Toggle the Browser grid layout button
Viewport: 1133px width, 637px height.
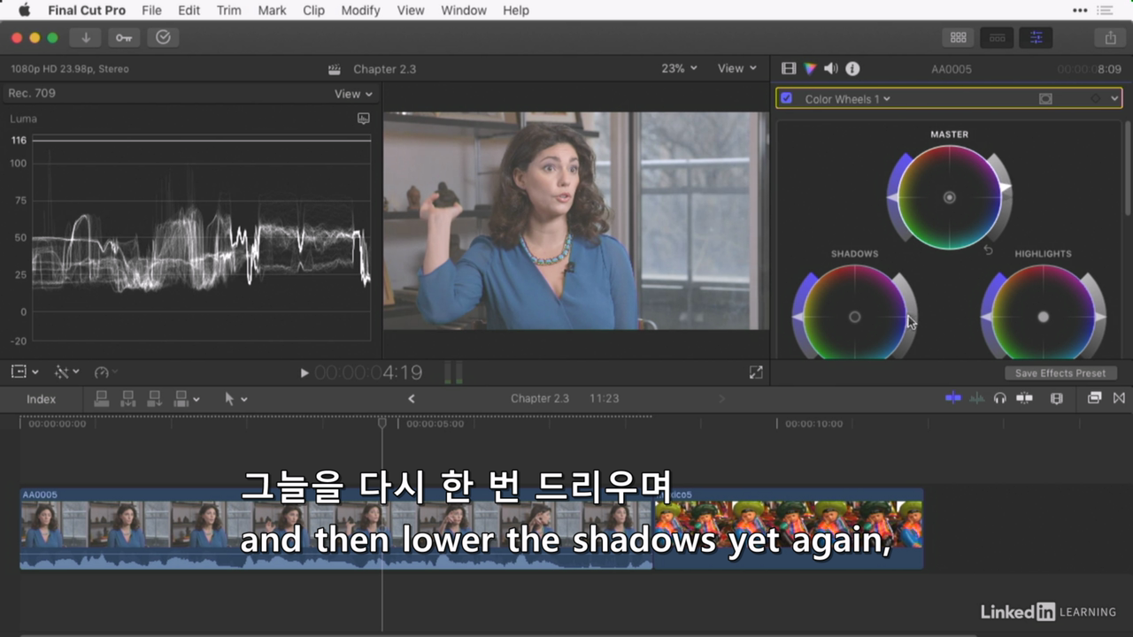pos(958,37)
